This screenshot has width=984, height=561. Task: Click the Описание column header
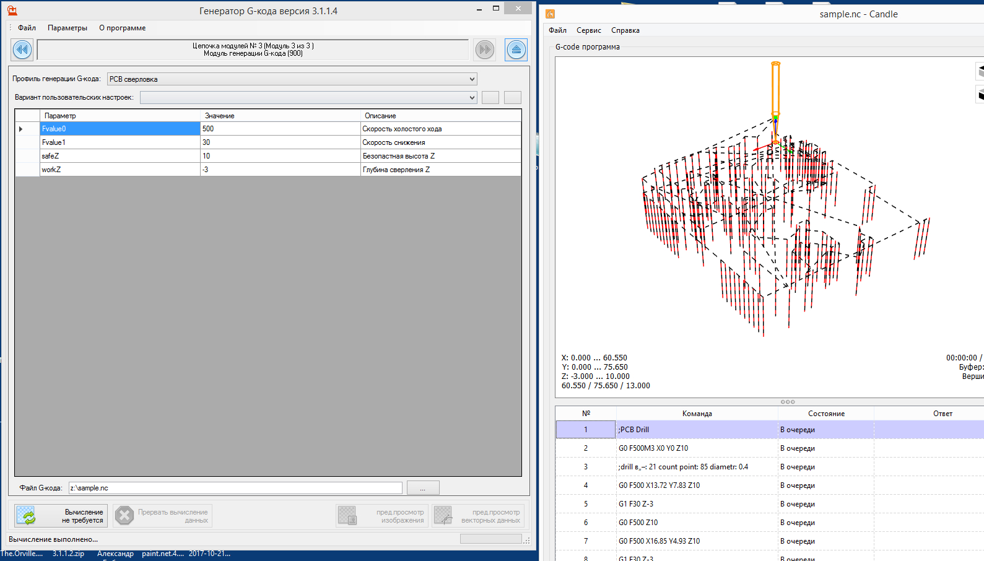click(x=441, y=116)
